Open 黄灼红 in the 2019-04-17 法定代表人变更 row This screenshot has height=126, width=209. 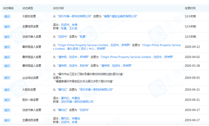pos(62,110)
